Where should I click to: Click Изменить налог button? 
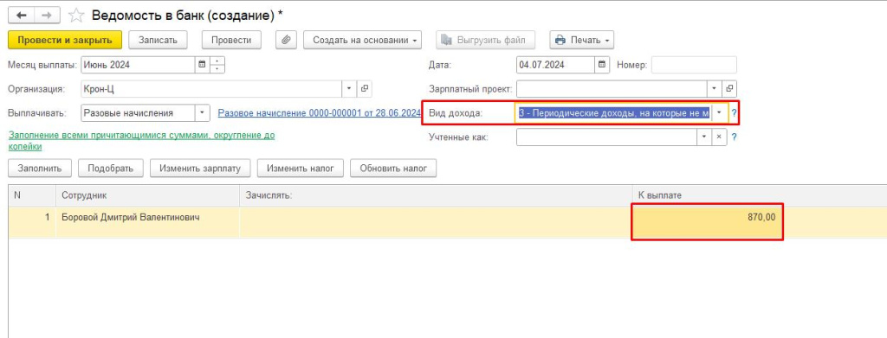coord(301,169)
